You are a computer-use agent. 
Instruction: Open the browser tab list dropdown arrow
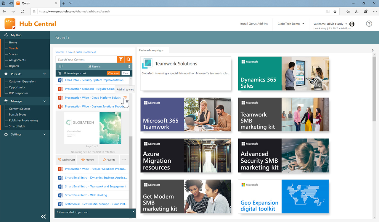tap(71, 3)
